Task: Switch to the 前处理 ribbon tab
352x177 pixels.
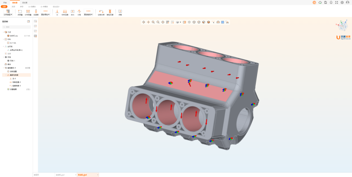Action: [15, 3]
